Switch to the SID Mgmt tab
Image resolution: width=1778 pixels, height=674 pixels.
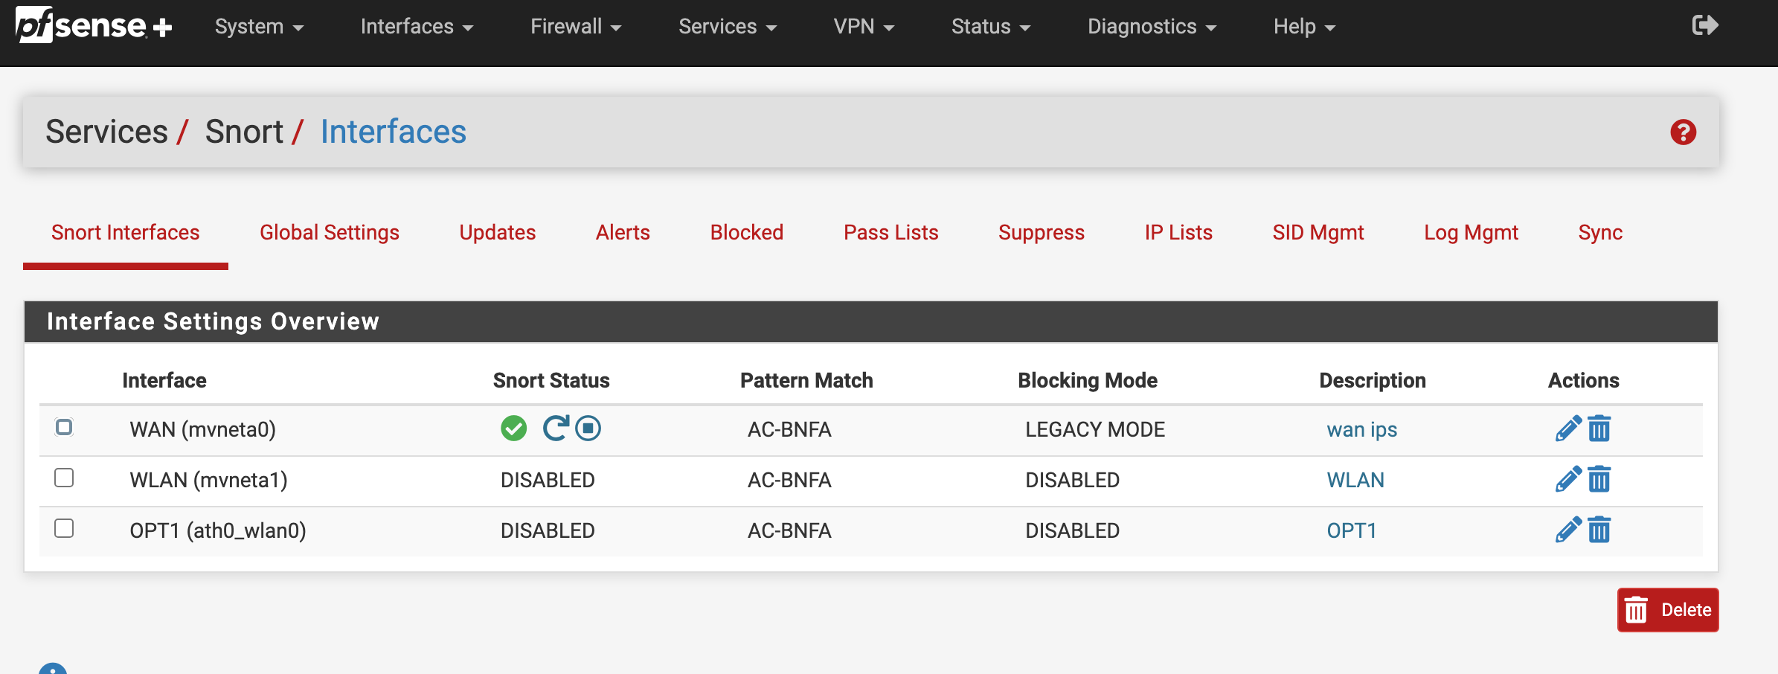point(1318,232)
